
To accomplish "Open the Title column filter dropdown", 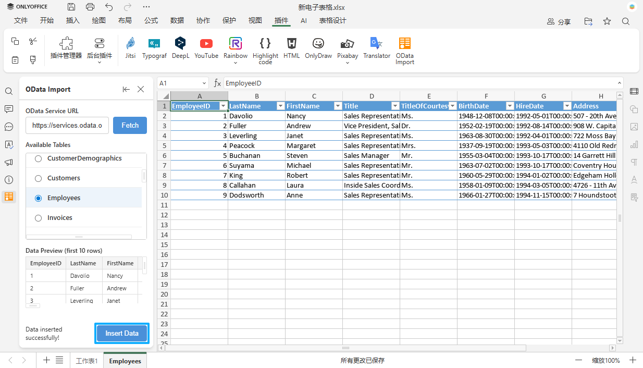I will 395,105.
